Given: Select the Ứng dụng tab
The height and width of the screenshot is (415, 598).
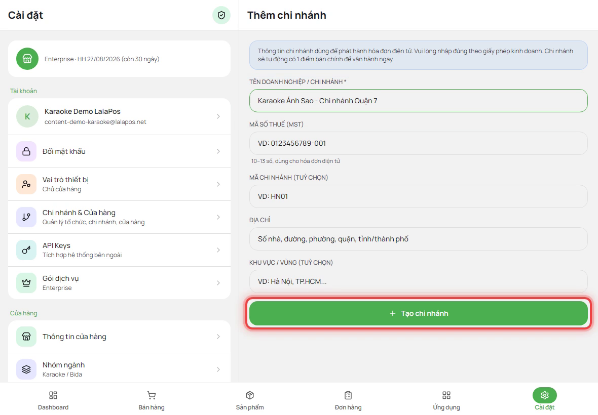Looking at the screenshot, I should tap(446, 400).
